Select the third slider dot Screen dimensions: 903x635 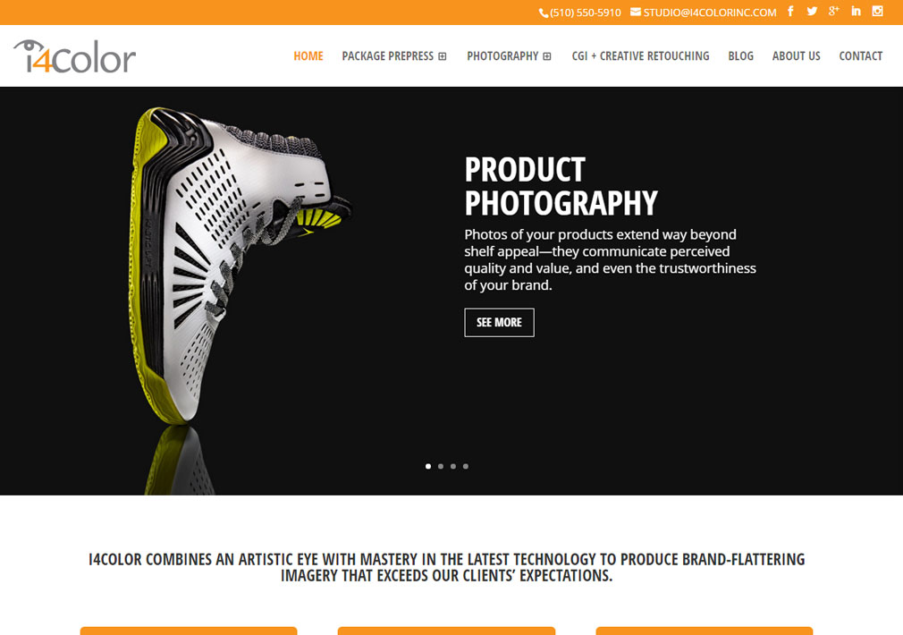pos(453,466)
